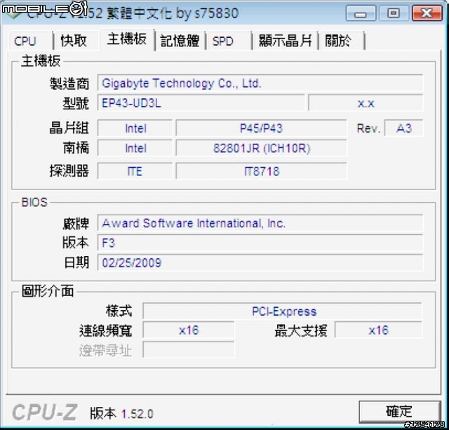The width and height of the screenshot is (449, 430).
Task: Click the 版本 1.52.0 version text
Action: (121, 413)
